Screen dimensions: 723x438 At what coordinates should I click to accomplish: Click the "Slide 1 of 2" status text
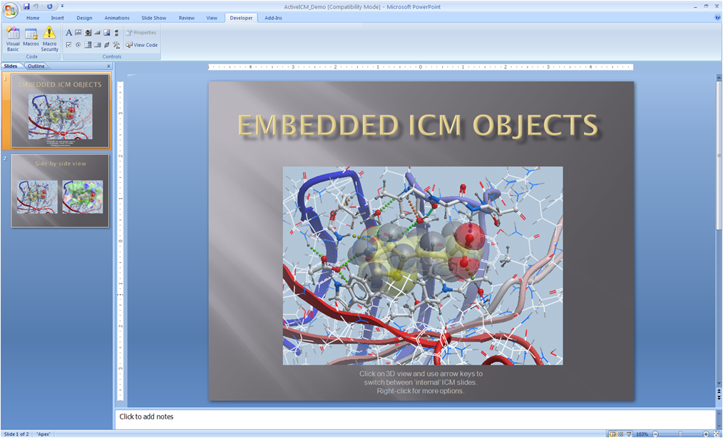16,434
